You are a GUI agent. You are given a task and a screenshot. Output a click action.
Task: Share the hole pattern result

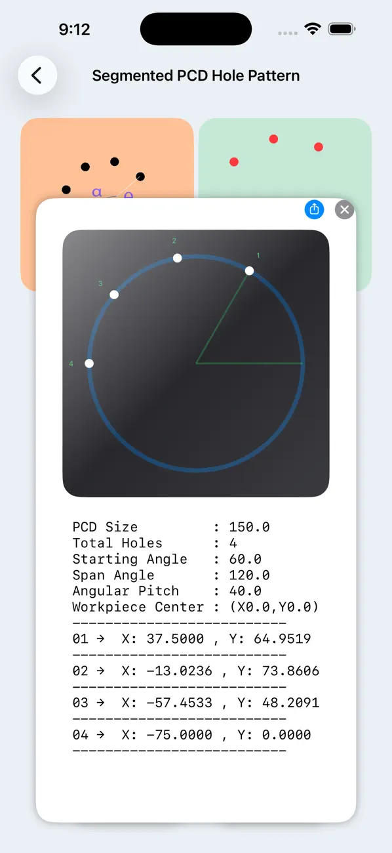(315, 209)
